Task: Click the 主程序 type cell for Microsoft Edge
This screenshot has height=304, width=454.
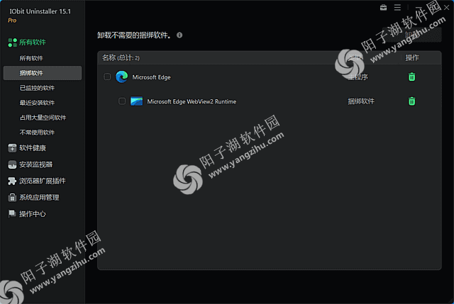Action: coord(358,77)
